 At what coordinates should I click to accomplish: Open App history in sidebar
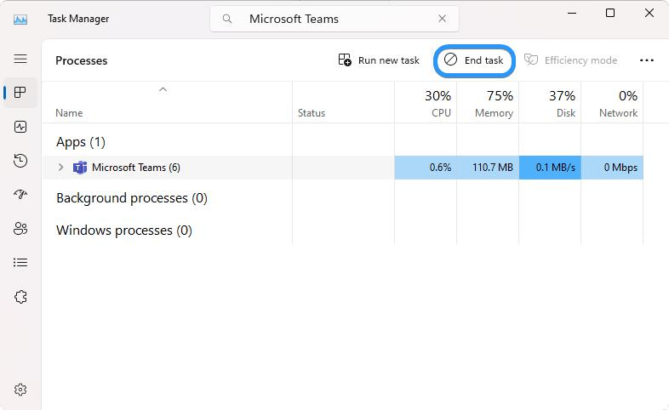pyautogui.click(x=20, y=161)
